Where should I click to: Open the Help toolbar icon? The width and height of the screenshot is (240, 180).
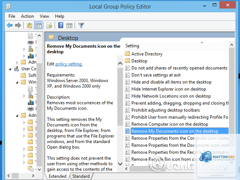pyautogui.click(x=61, y=25)
